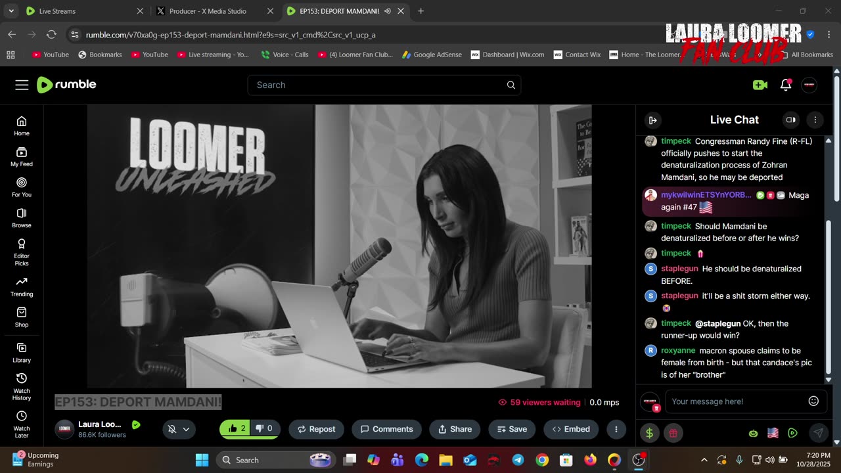
Task: Open the Comments section
Action: point(386,429)
